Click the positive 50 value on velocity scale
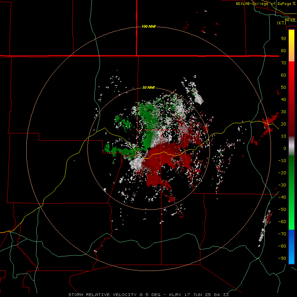The height and width of the screenshot is (297, 297). pyautogui.click(x=283, y=87)
